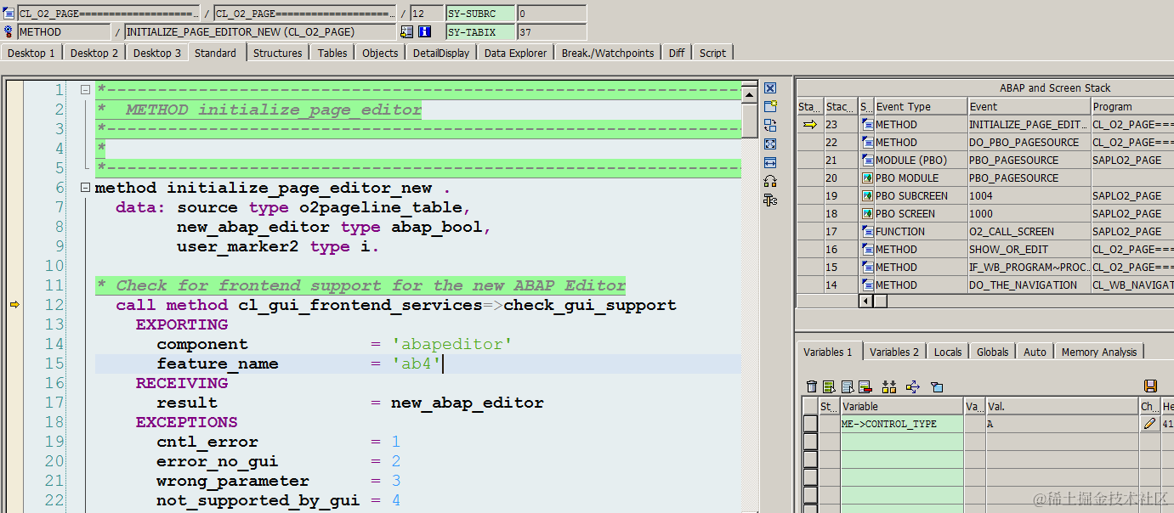
Task: Click the yellow current-line arrow at line 12
Action: pyautogui.click(x=14, y=304)
